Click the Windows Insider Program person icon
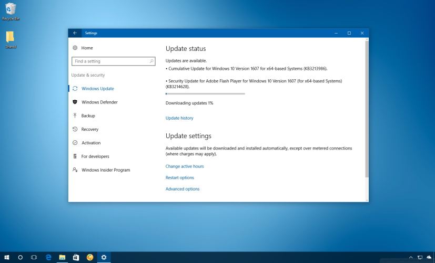The image size is (435, 263). tap(75, 170)
